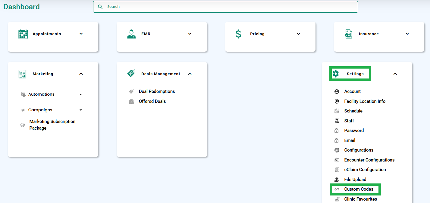Expand the Appointments card chevron
430x203 pixels.
point(81,34)
